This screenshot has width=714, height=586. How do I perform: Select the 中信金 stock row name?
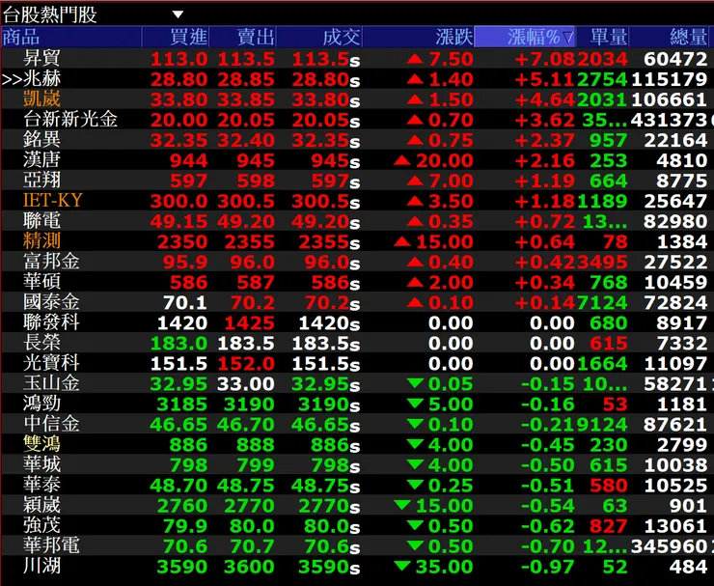(x=51, y=423)
